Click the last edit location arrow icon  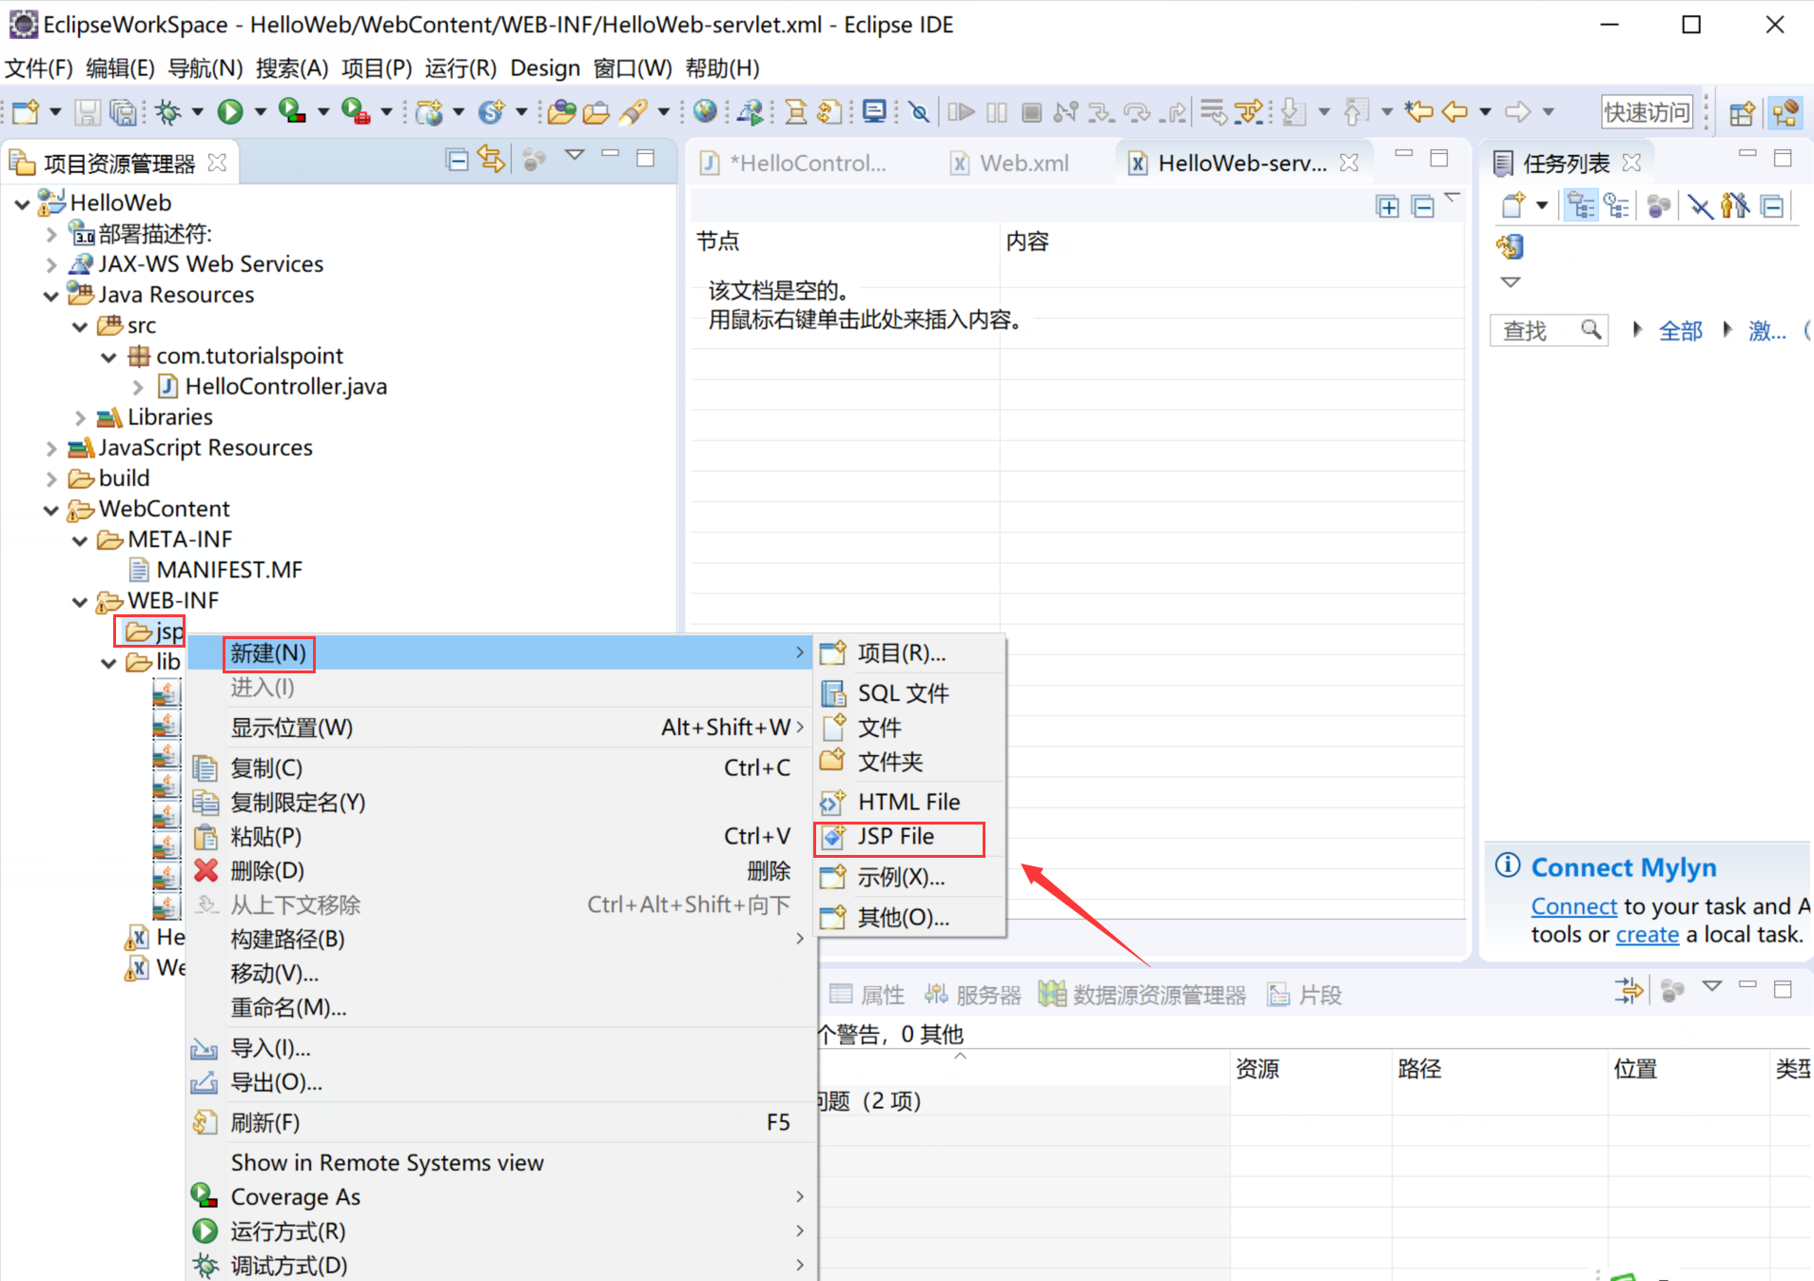pyautogui.click(x=1418, y=112)
